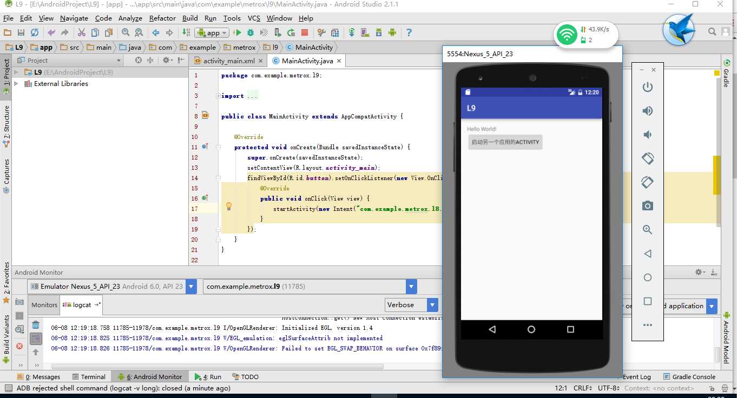737x398 pixels.
Task: Toggle soft-wrap icon in logcat toolbar
Action: pyautogui.click(x=36, y=339)
